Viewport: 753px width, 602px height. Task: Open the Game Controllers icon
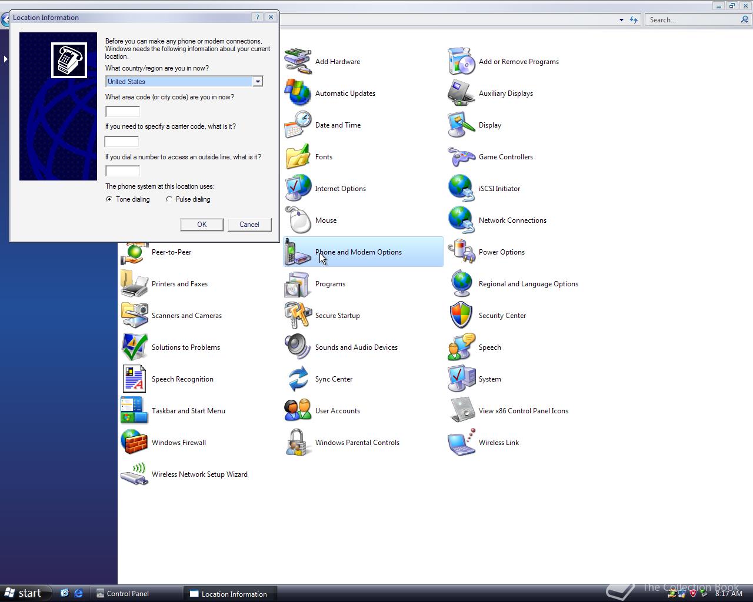461,156
